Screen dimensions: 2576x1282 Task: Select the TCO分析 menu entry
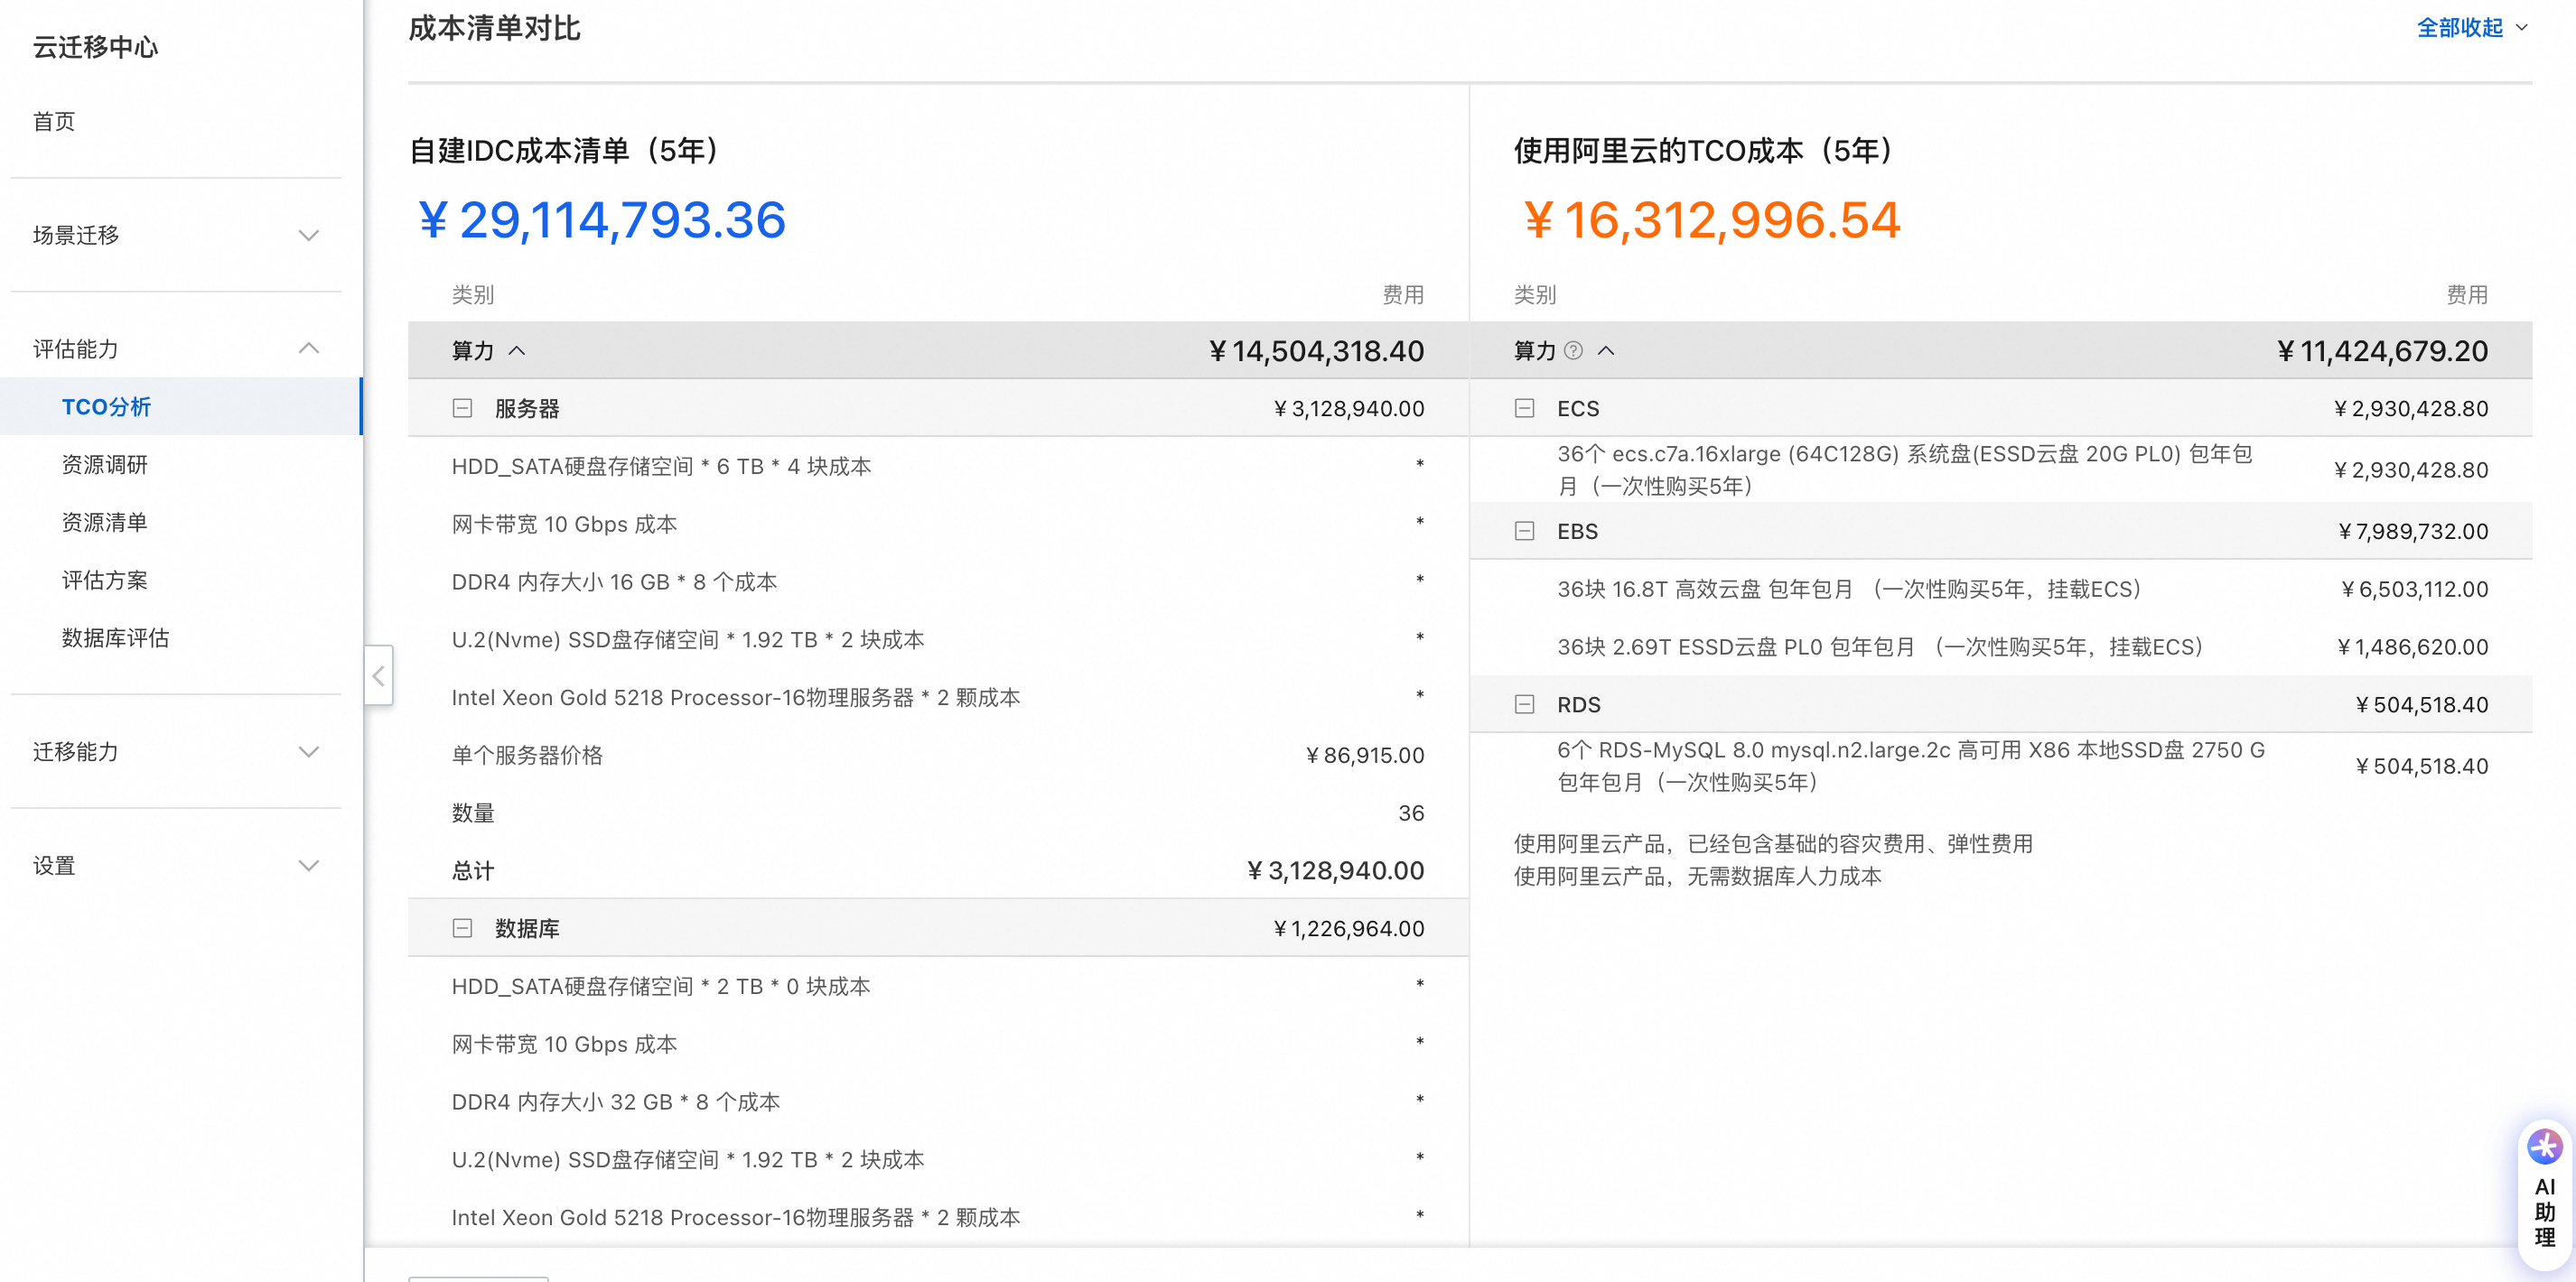106,406
